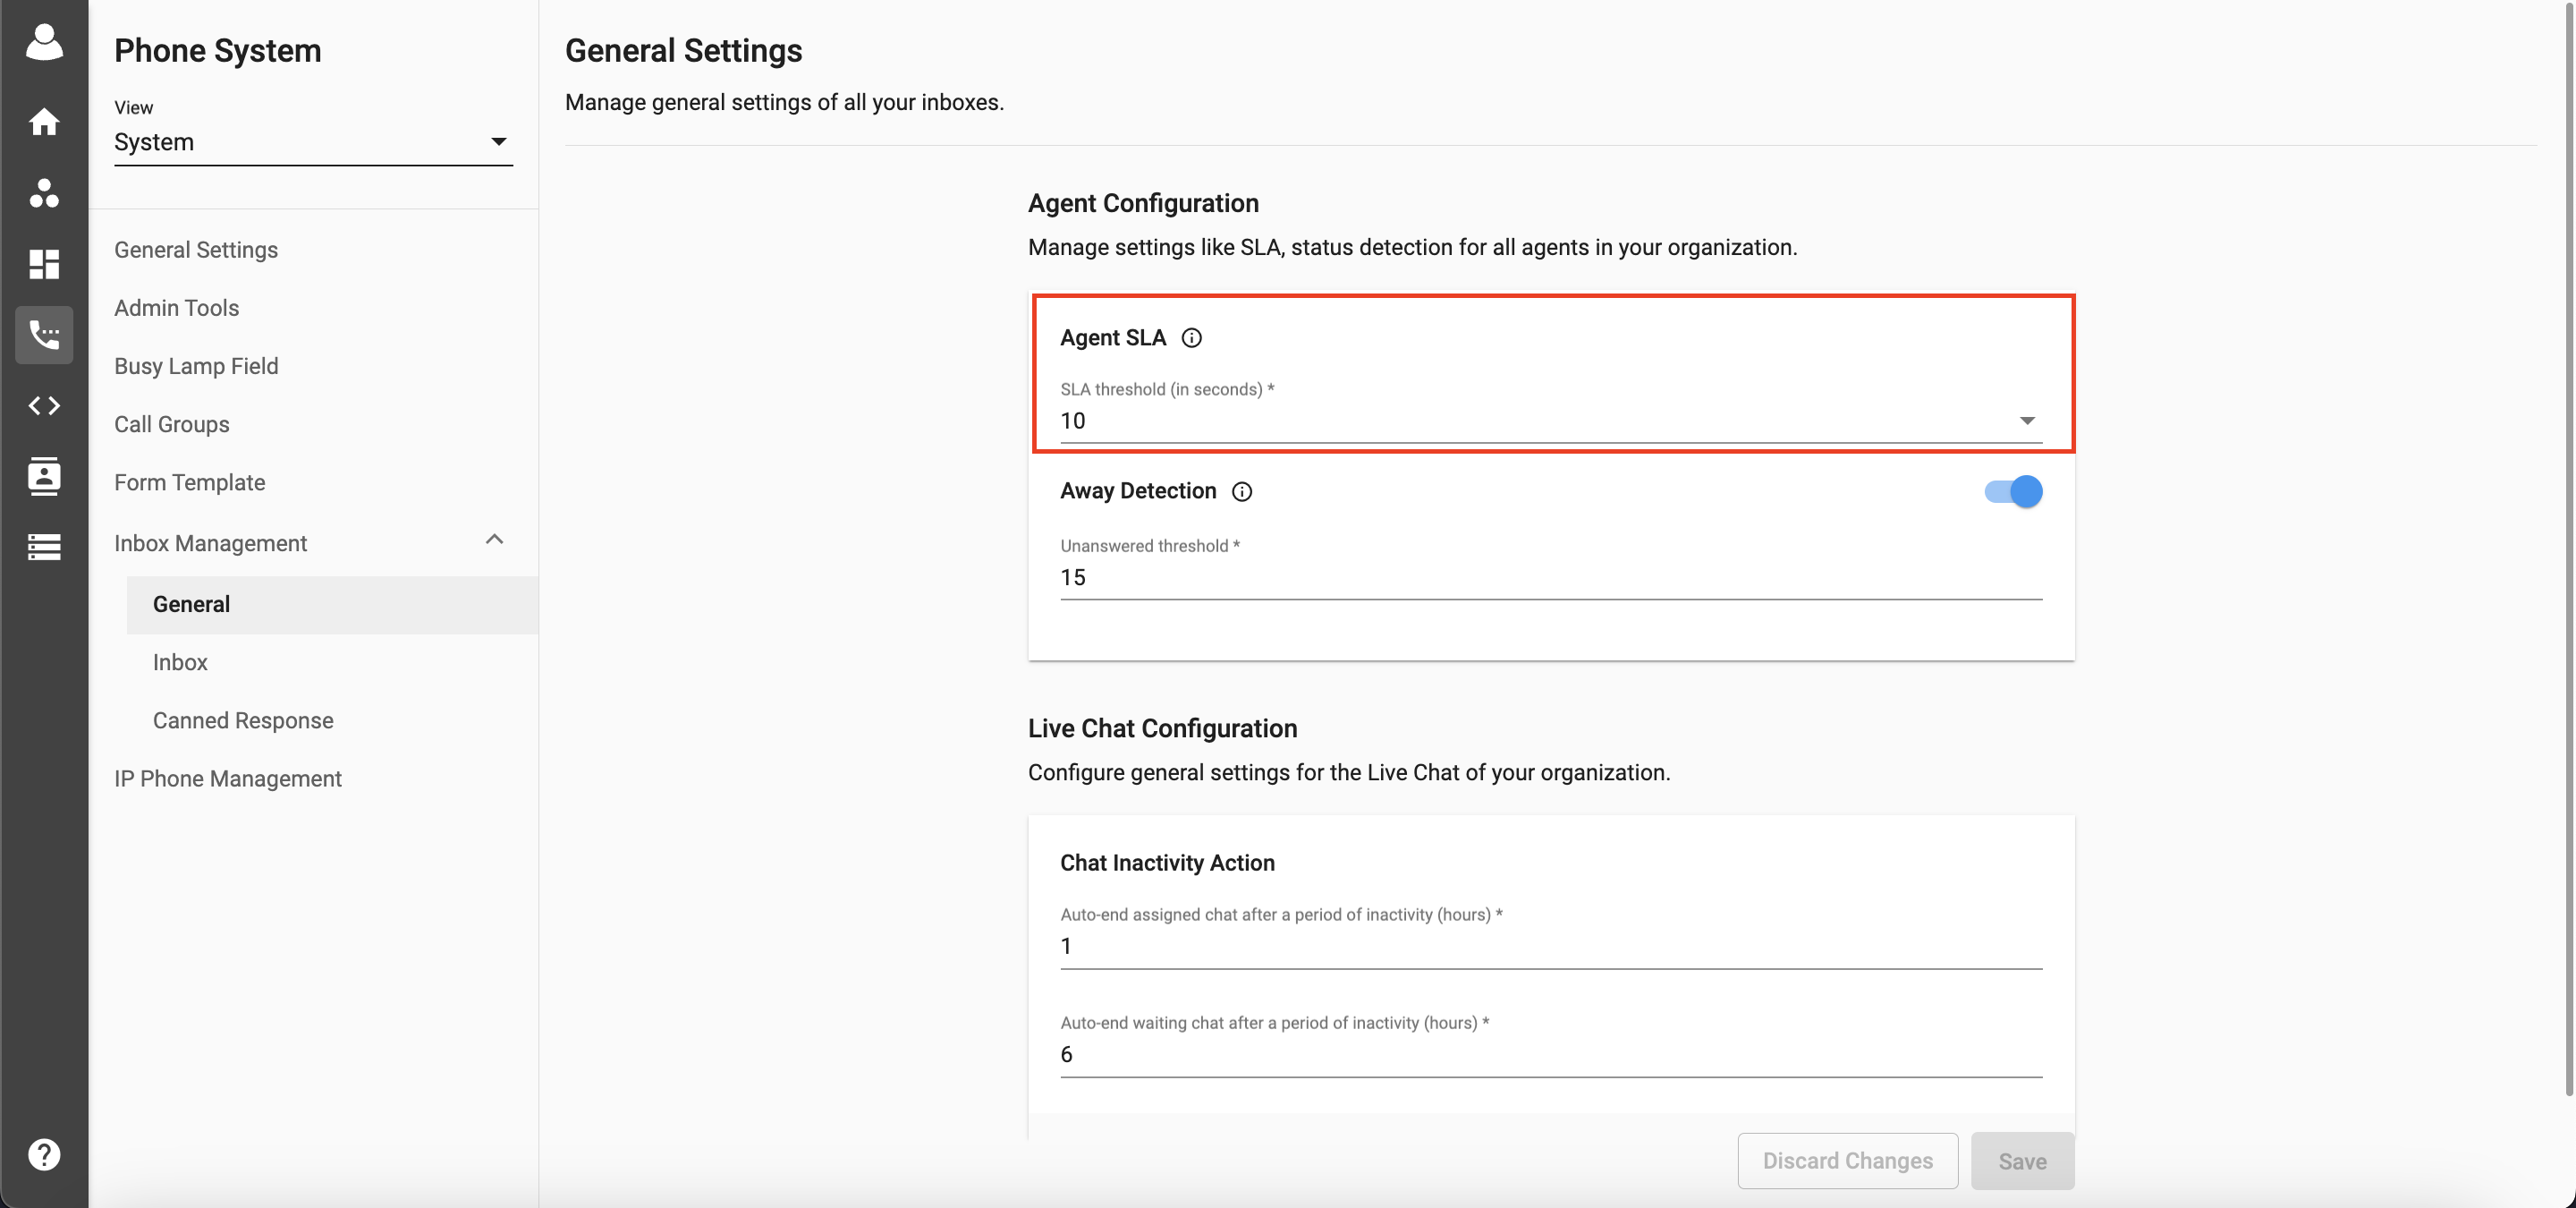Viewport: 2576px width, 1208px height.
Task: Click the General Settings page title
Action: tap(683, 50)
